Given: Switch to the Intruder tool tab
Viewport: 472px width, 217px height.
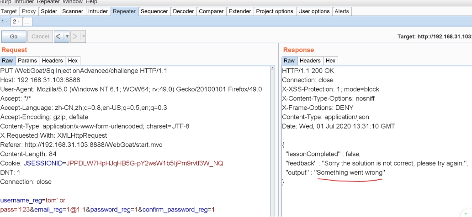Looking at the screenshot, I should [98, 11].
